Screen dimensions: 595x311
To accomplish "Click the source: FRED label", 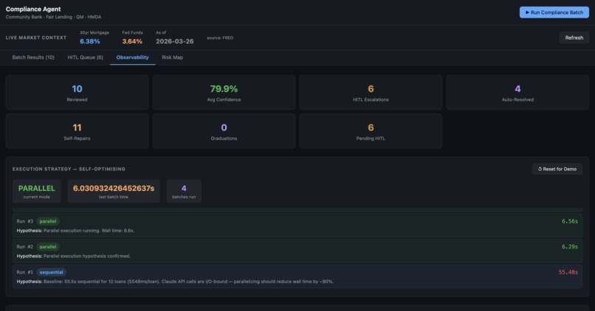I will coord(220,38).
